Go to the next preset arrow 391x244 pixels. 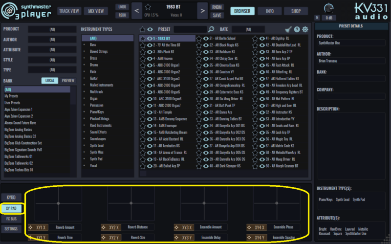[x=202, y=11]
